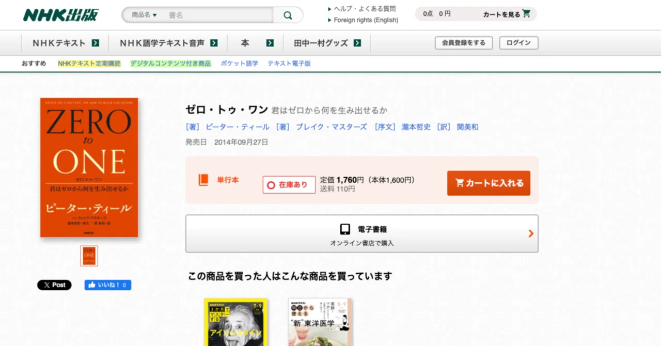Screen dimensions: 661x346
Task: Click the 0点 0円 cart summary
Action: click(437, 14)
